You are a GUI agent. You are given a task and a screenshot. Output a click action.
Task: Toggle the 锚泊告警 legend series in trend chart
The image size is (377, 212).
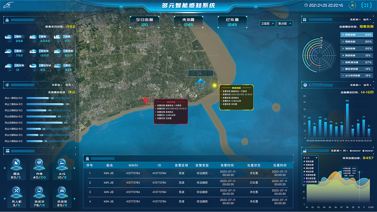click(x=308, y=168)
